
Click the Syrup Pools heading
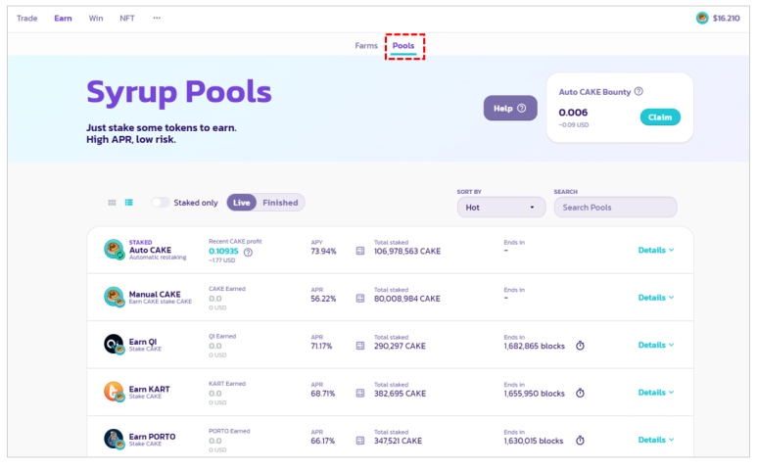179,93
